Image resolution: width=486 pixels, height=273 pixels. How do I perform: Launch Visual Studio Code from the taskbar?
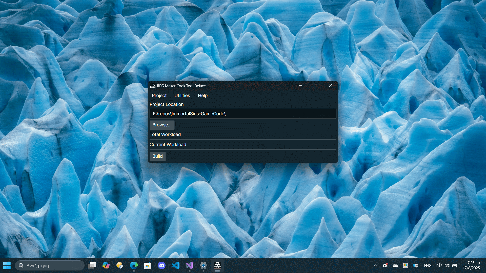pos(176,265)
